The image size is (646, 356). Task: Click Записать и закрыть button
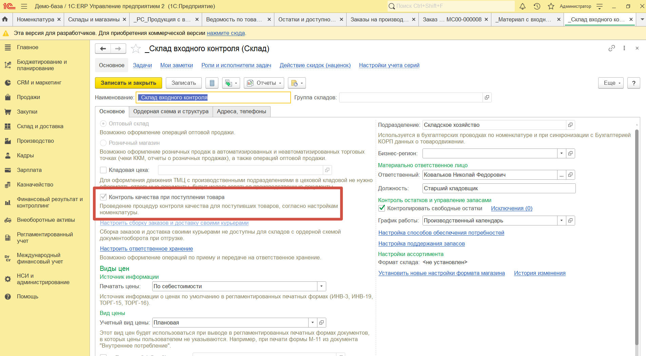coord(129,83)
